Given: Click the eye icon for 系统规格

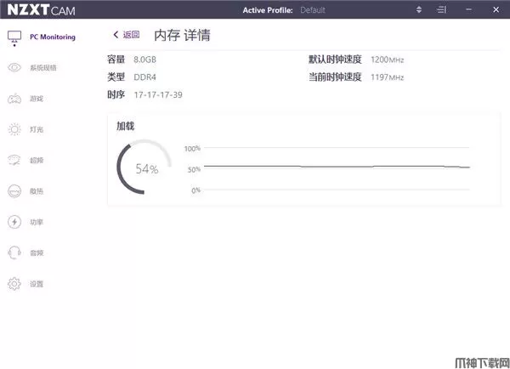Looking at the screenshot, I should pyautogui.click(x=14, y=67).
